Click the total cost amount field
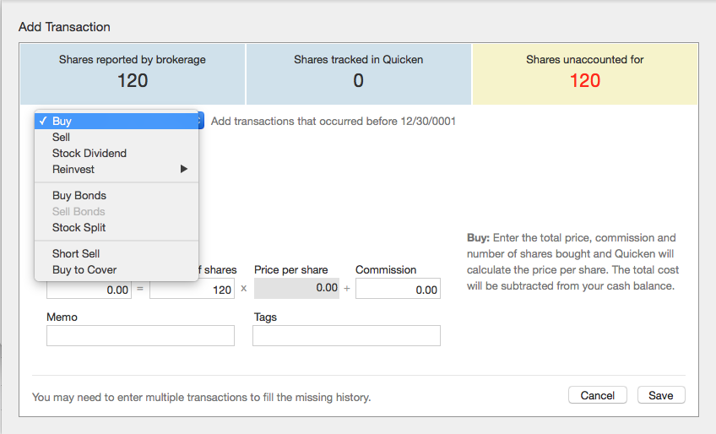The height and width of the screenshot is (434, 716). click(x=89, y=289)
